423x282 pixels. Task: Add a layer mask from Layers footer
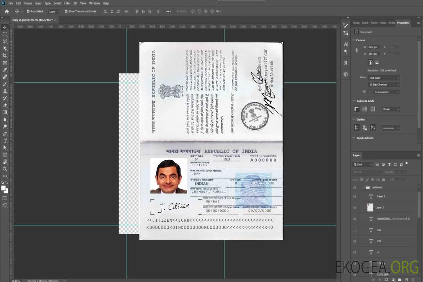point(386,280)
